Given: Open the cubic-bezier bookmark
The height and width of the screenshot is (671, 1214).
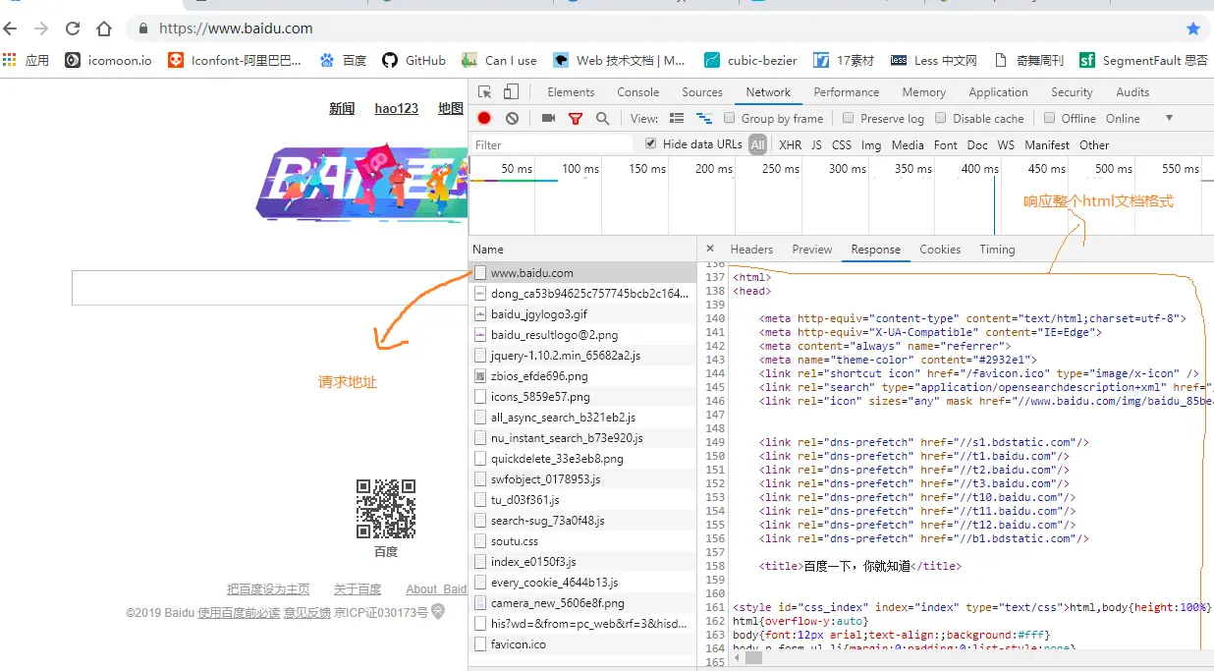Looking at the screenshot, I should coord(750,60).
